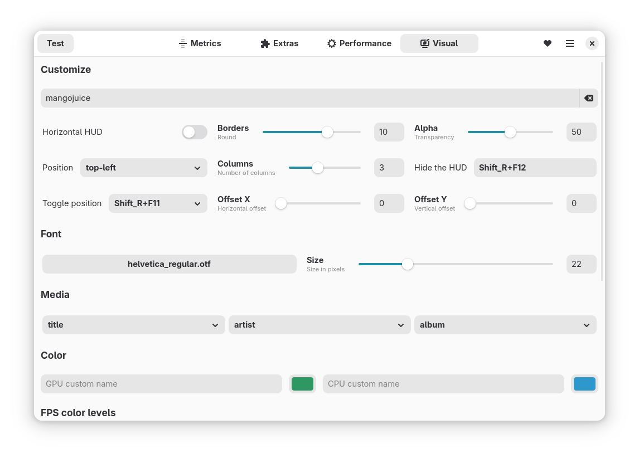Close the MangoJuice window
This screenshot has height=458, width=639.
click(592, 43)
